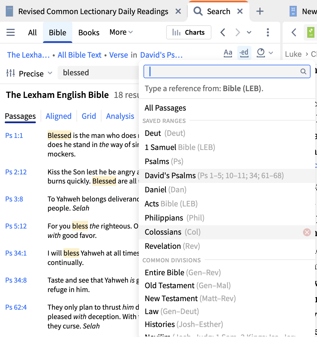Viewport: 317px width, 337px height.
Task: Choose All Passages range
Action: (227, 108)
